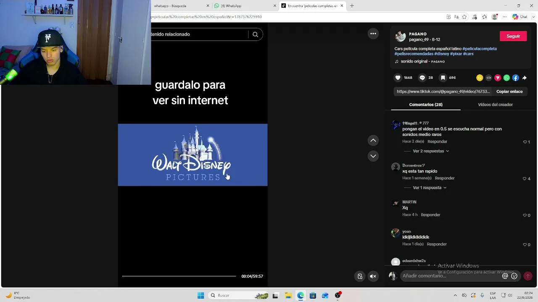Screen dimensions: 538x302
Task: Reply to 'pongan el video en 0.5' comment
Action: (x=437, y=142)
